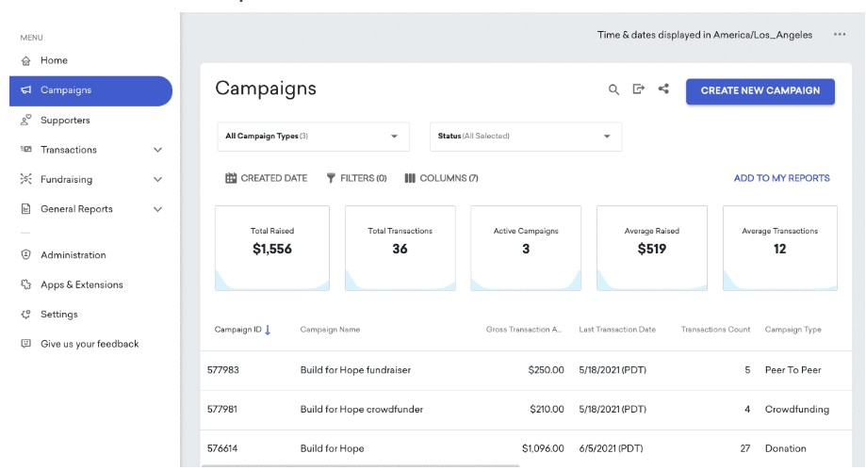Click the Campaigns megaphone icon
The width and height of the screenshot is (866, 470).
[x=26, y=90]
